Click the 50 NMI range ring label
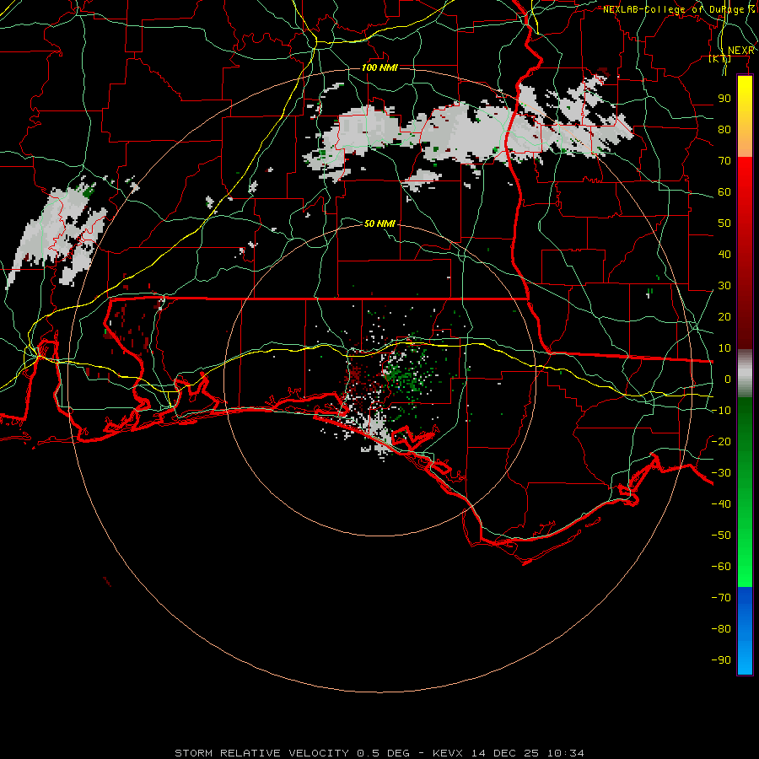 pos(379,223)
